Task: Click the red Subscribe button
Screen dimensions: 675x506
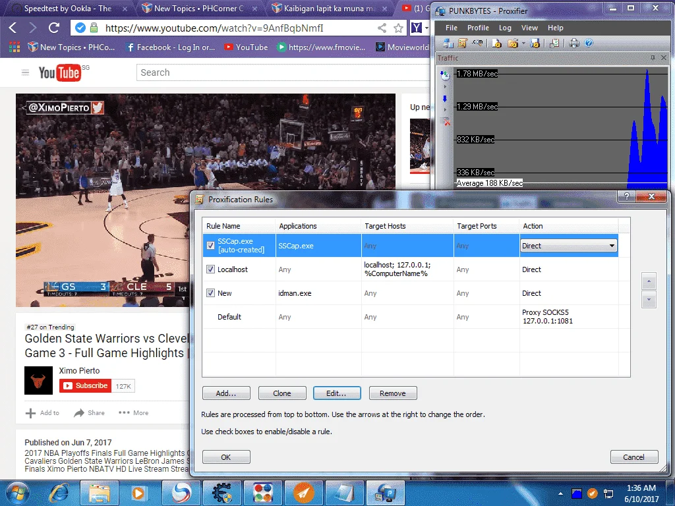Action: point(85,385)
